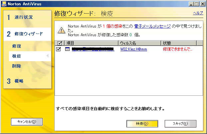Go to the 修復 sub-step

(17, 46)
